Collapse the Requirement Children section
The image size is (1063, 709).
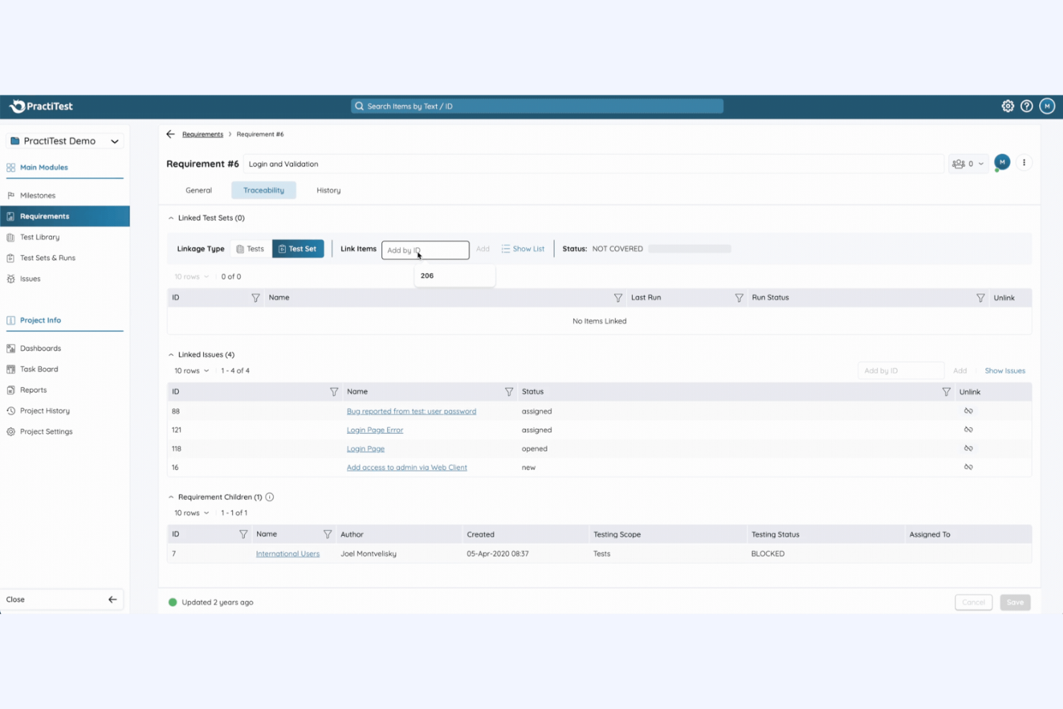tap(171, 496)
